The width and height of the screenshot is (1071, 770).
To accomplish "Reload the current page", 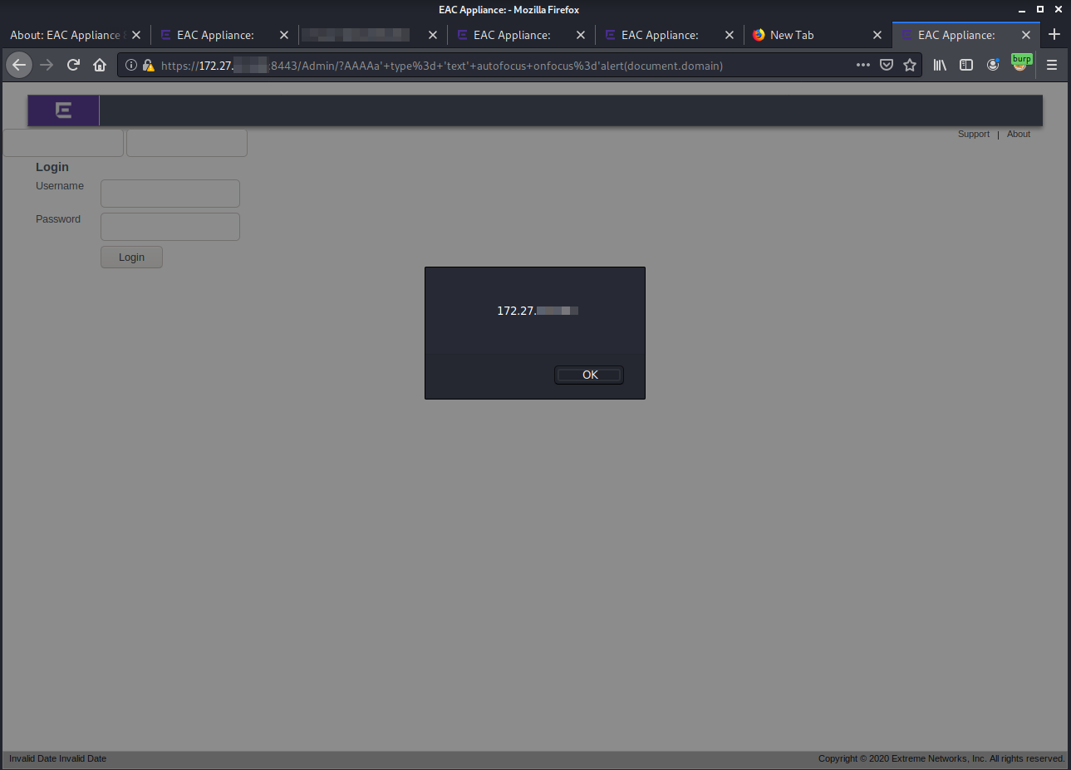I will click(x=73, y=65).
